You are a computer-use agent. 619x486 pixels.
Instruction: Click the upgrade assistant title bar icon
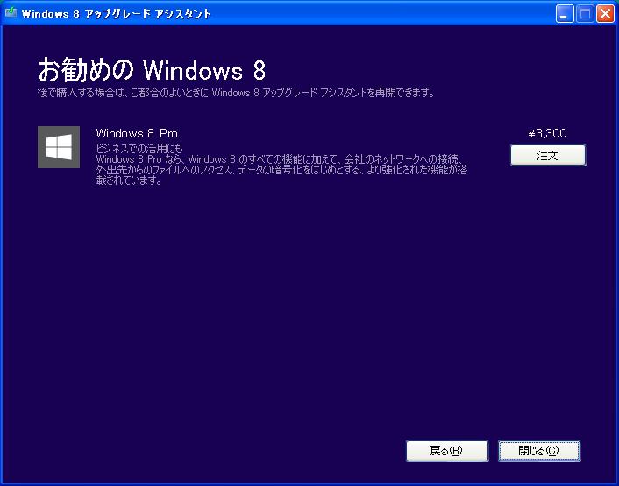pos(11,12)
